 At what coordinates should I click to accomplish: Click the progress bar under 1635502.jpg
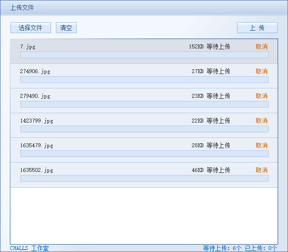tap(144, 178)
